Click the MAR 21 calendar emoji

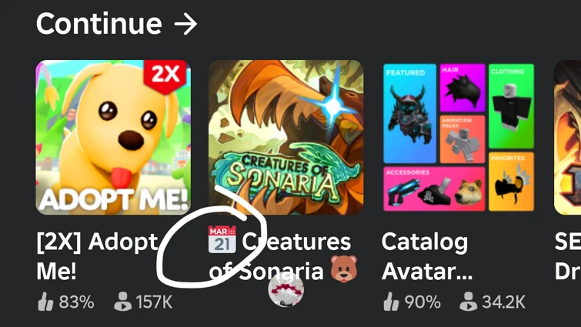[x=222, y=239]
